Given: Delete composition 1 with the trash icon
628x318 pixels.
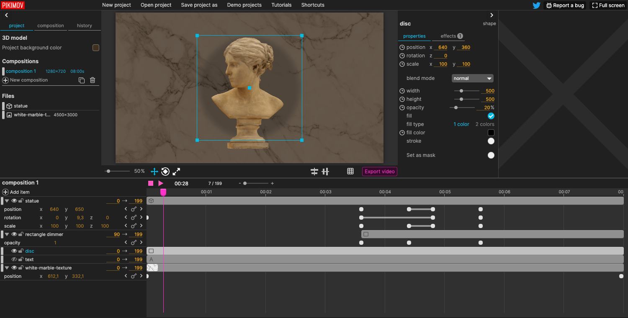Looking at the screenshot, I should point(92,80).
